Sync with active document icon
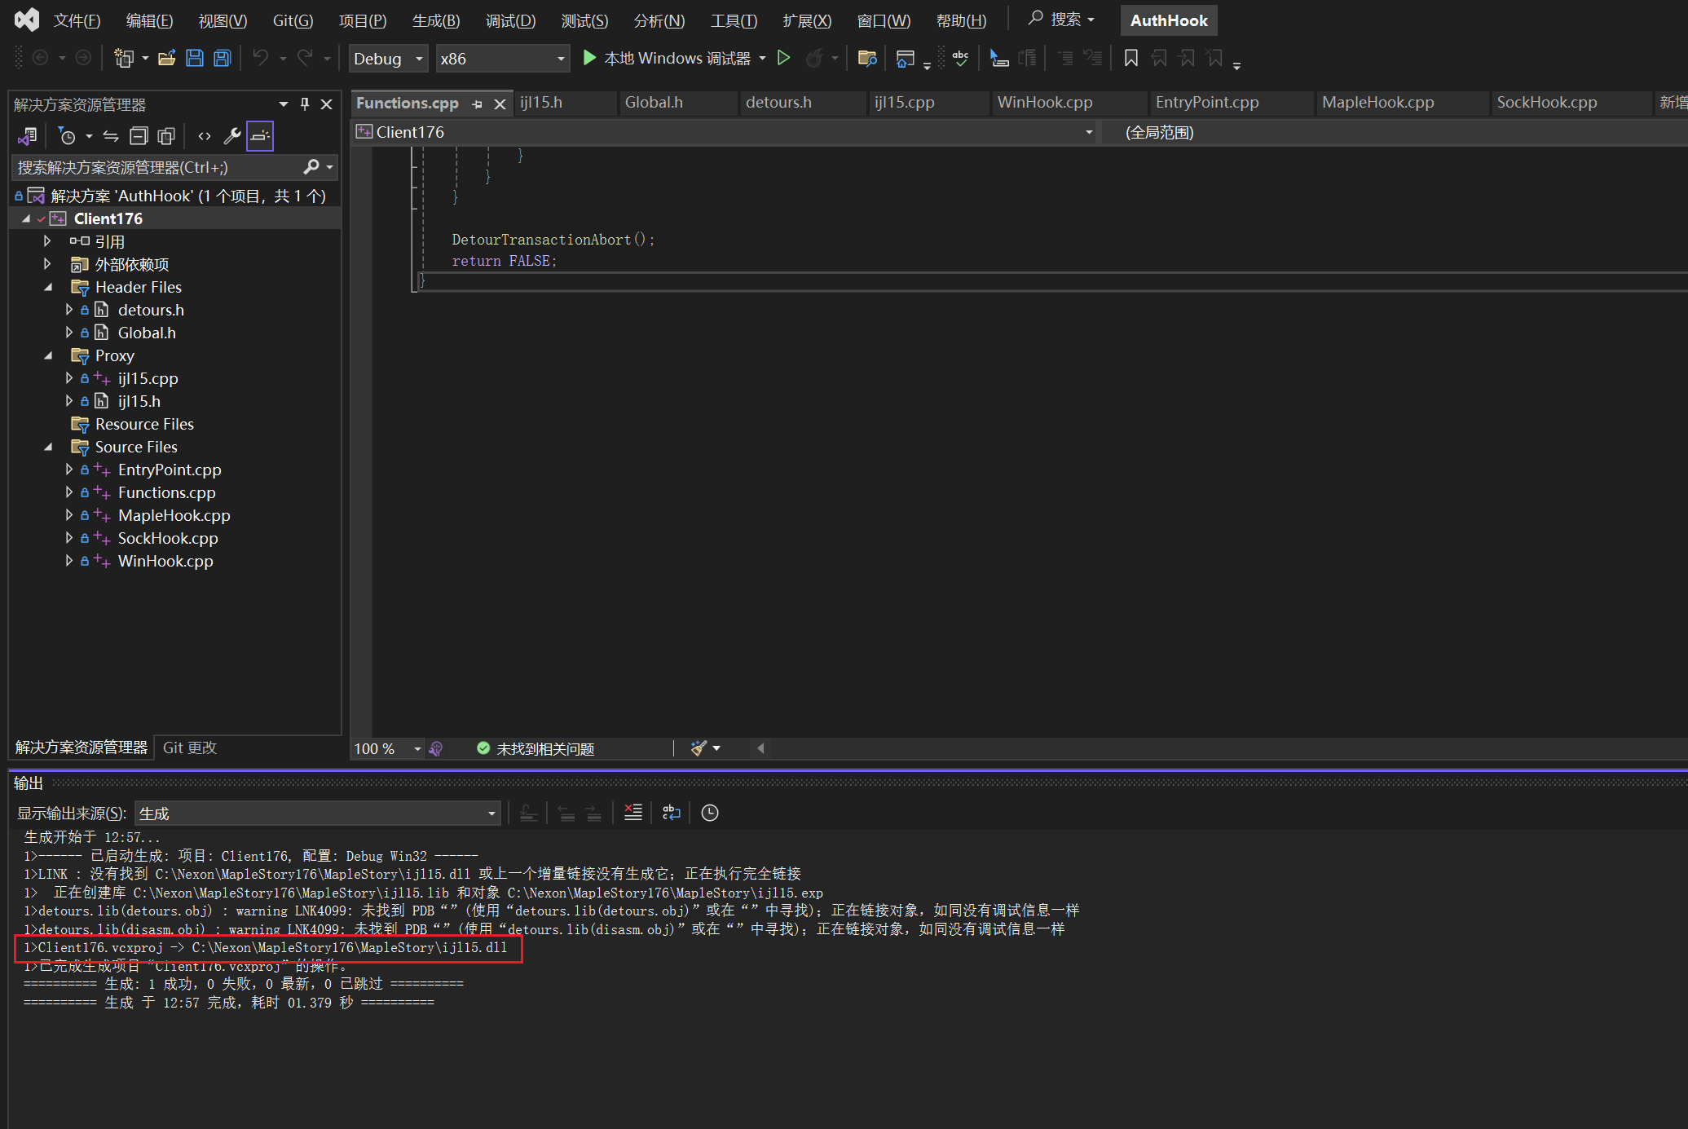1688x1129 pixels. click(111, 135)
